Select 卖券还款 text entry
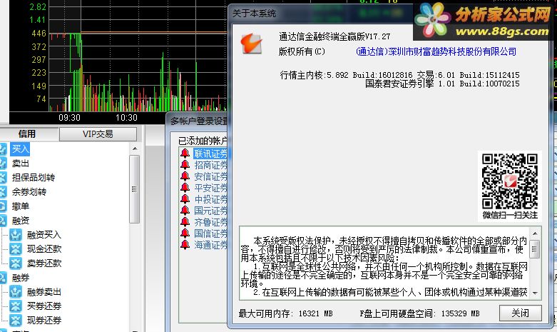 pos(44,263)
